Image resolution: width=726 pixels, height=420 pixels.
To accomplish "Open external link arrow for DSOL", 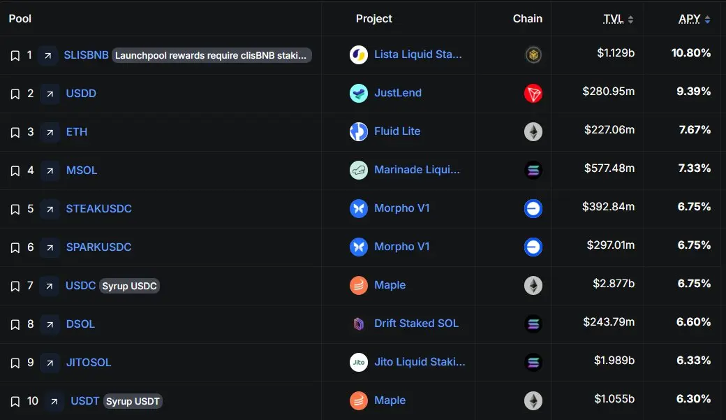I will tap(50, 324).
